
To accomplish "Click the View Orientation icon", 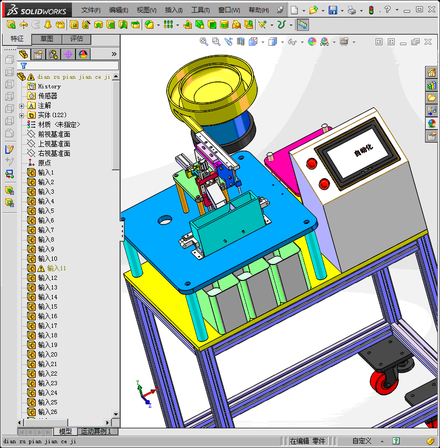I will (x=253, y=42).
